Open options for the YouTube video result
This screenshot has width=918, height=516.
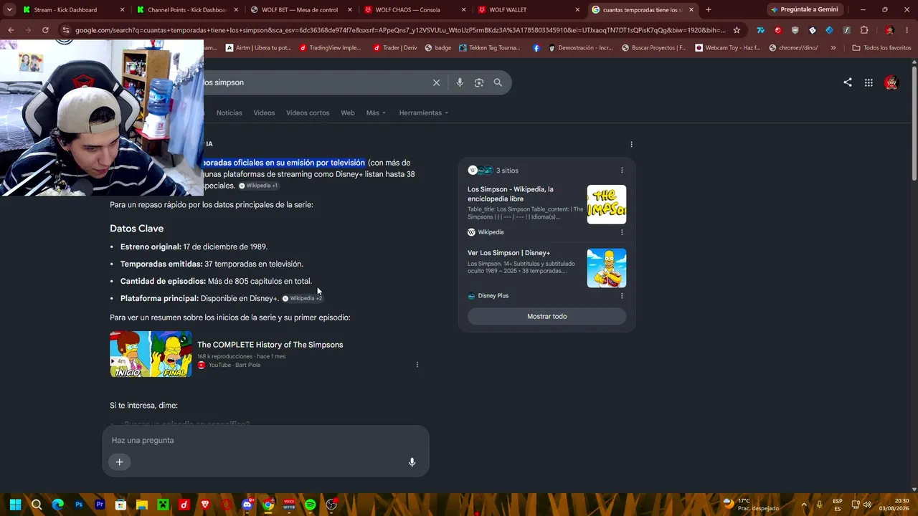417,365
